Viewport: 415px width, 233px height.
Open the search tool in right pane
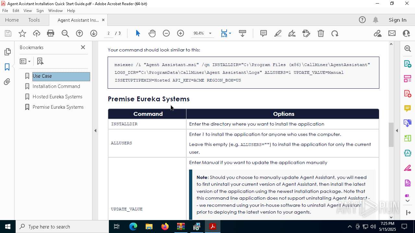pos(408,49)
